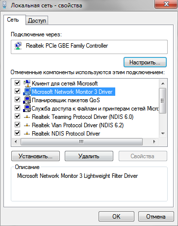Click the list scroll up arrow
The height and width of the screenshot is (226, 178).
163,84
